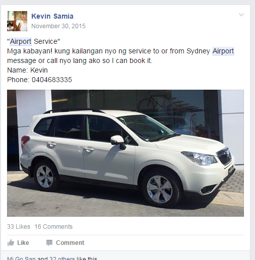
Task: Select highlighted "Airport" after Sydney
Action: point(223,51)
